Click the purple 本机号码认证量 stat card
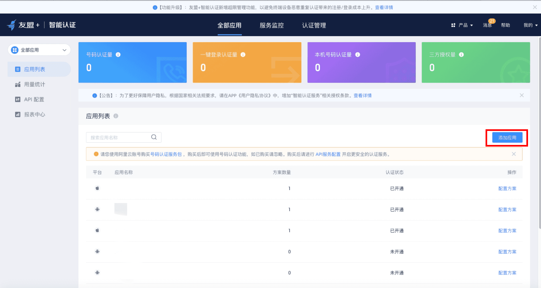The image size is (541, 288). pos(361,62)
